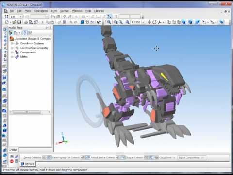Create a new document with the toolbar icon
The width and height of the screenshot is (233, 175).
(7, 22)
